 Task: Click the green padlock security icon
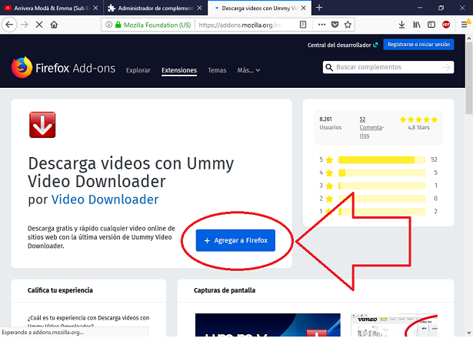click(x=118, y=25)
